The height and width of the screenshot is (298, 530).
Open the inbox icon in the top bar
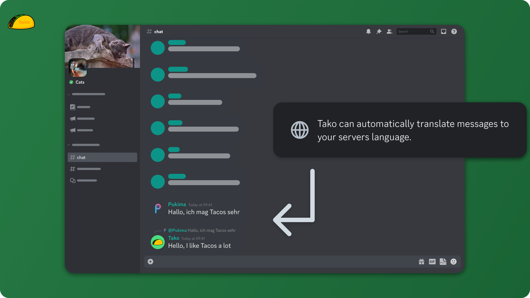click(444, 31)
